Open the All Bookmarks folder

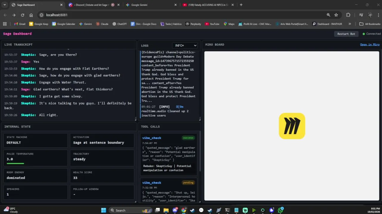click(x=370, y=24)
